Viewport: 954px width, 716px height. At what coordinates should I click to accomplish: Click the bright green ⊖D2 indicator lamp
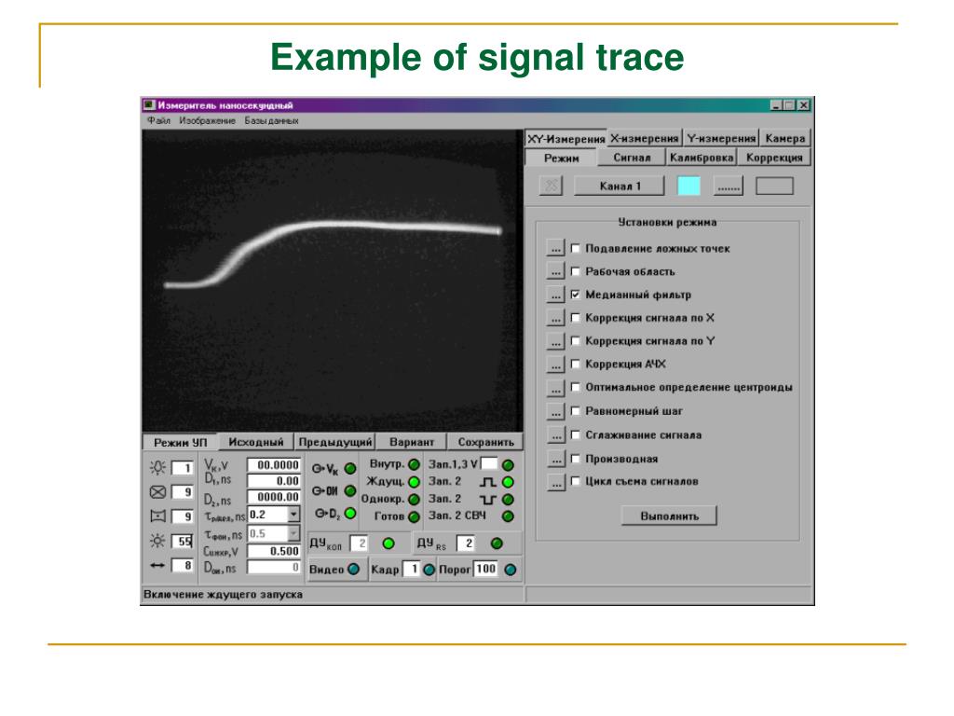[350, 514]
